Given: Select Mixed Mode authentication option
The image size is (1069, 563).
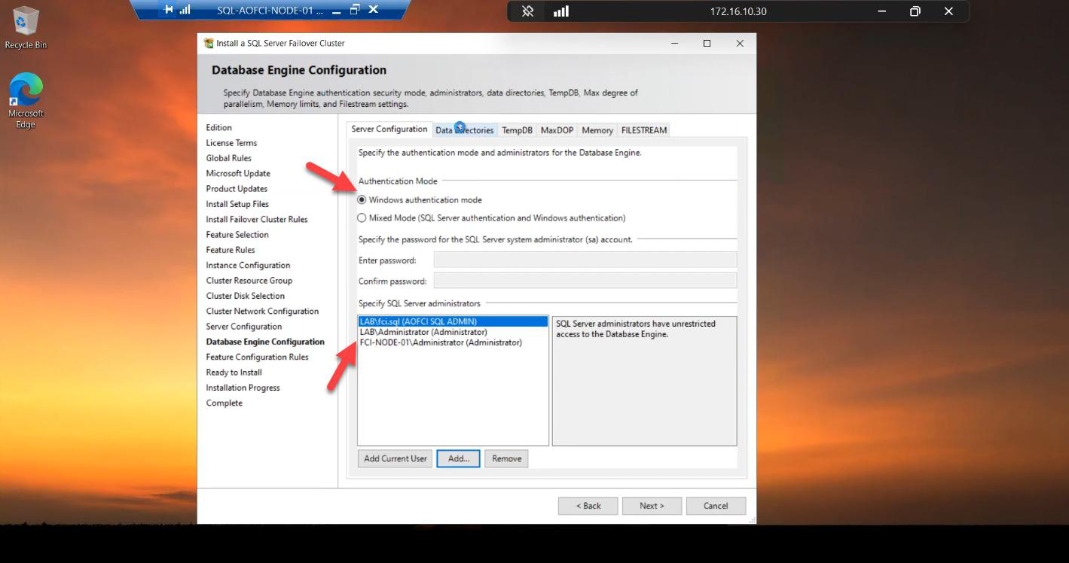Looking at the screenshot, I should click(491, 218).
